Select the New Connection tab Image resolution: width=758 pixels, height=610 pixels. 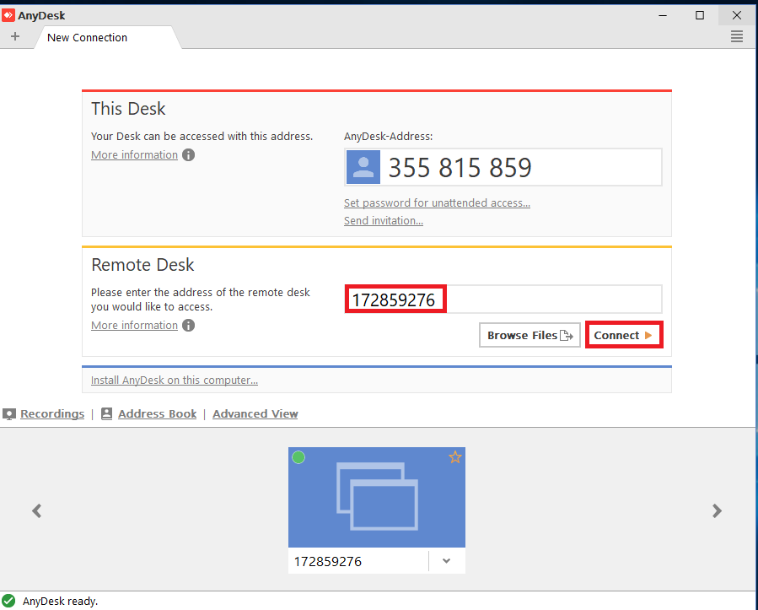pyautogui.click(x=88, y=37)
